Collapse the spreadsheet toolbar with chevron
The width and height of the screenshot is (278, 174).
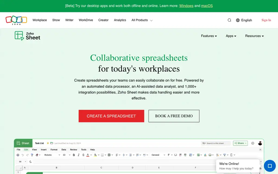pyautogui.click(x=260, y=150)
